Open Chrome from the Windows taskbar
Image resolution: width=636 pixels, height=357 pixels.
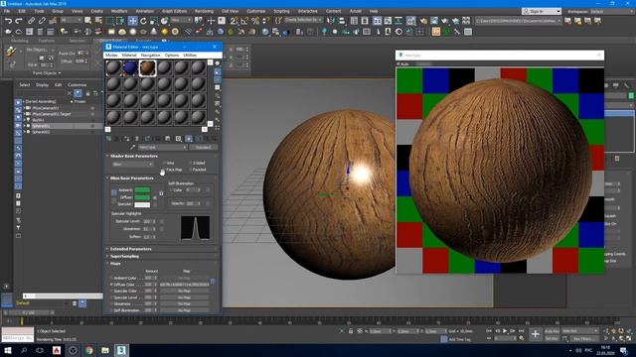pyautogui.click(x=88, y=350)
